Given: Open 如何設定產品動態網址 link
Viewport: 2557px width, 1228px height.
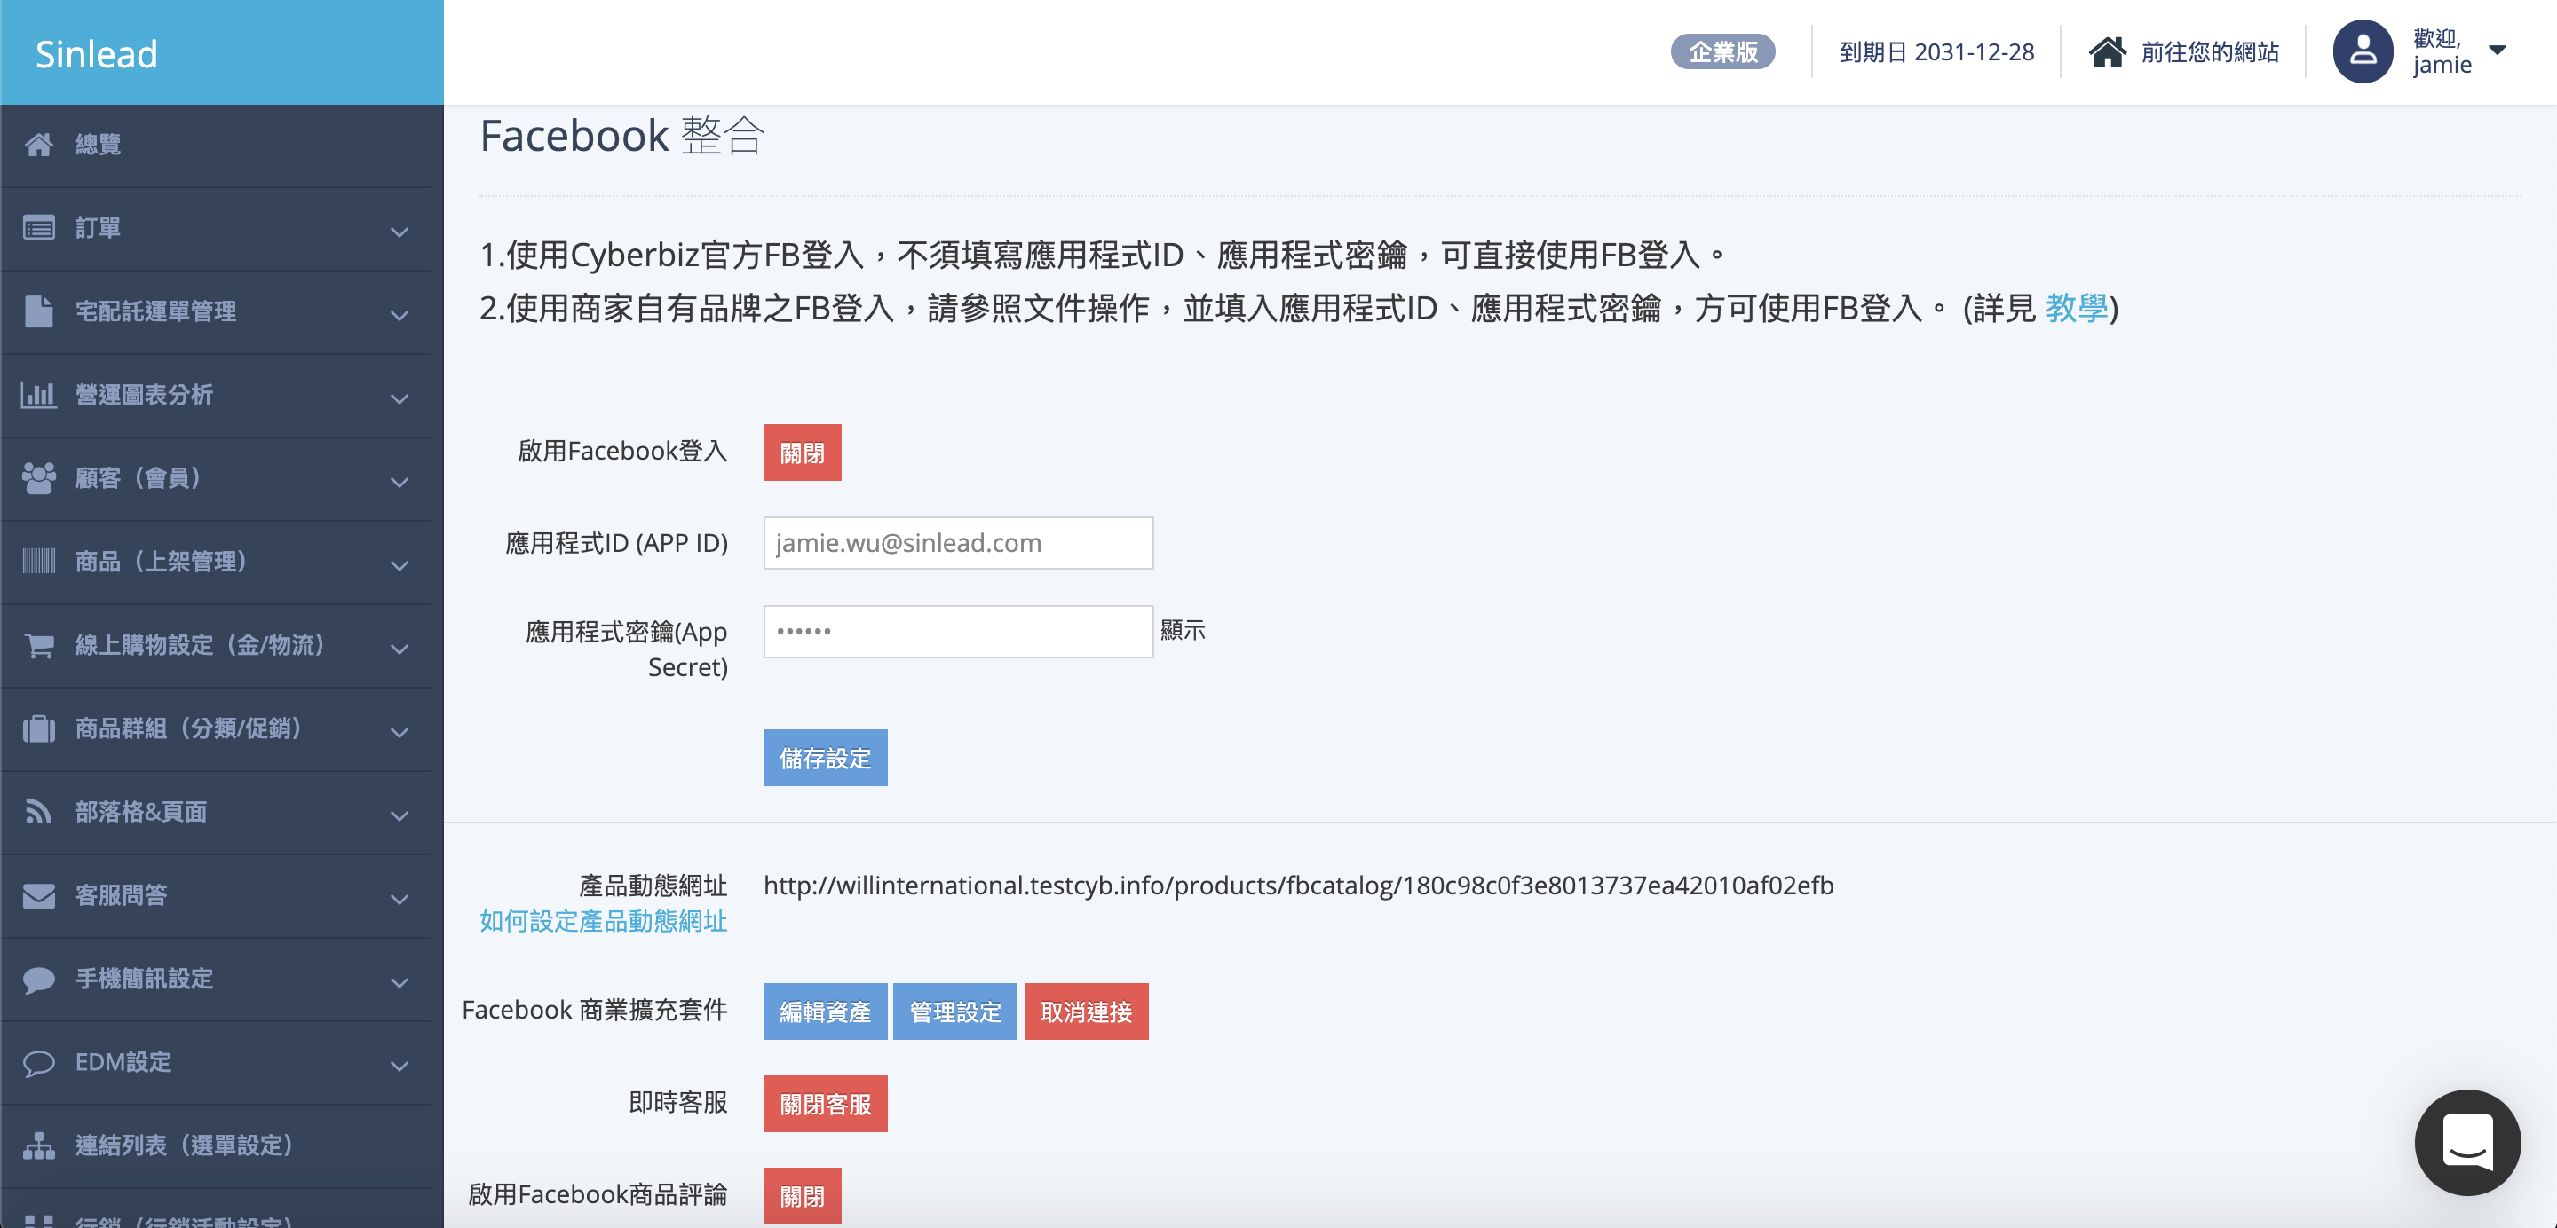Looking at the screenshot, I should tap(604, 920).
